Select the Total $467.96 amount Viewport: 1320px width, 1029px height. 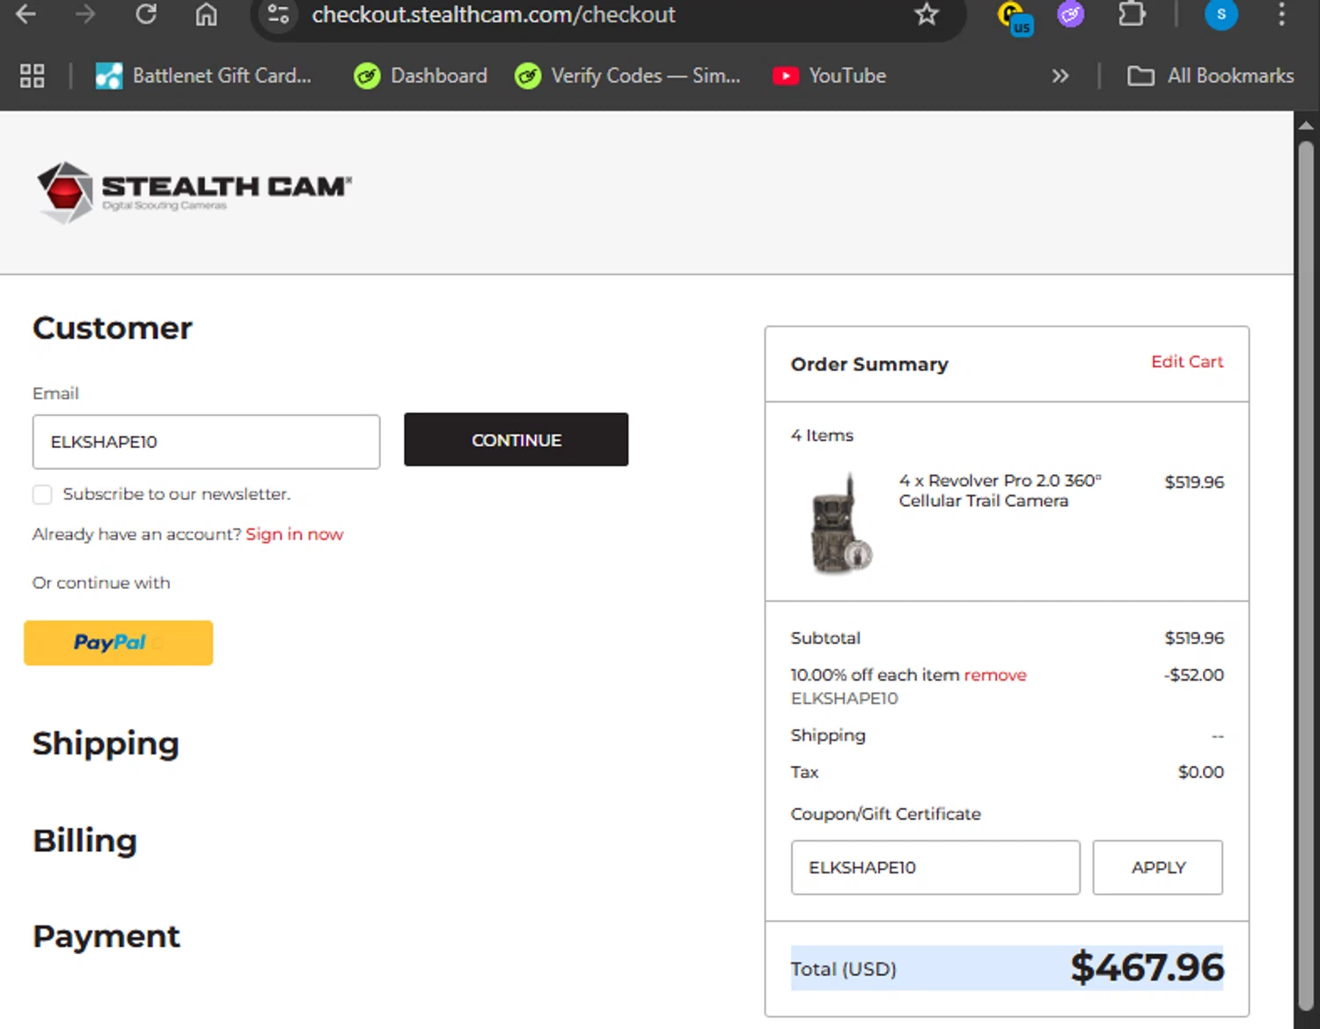[x=1147, y=967]
